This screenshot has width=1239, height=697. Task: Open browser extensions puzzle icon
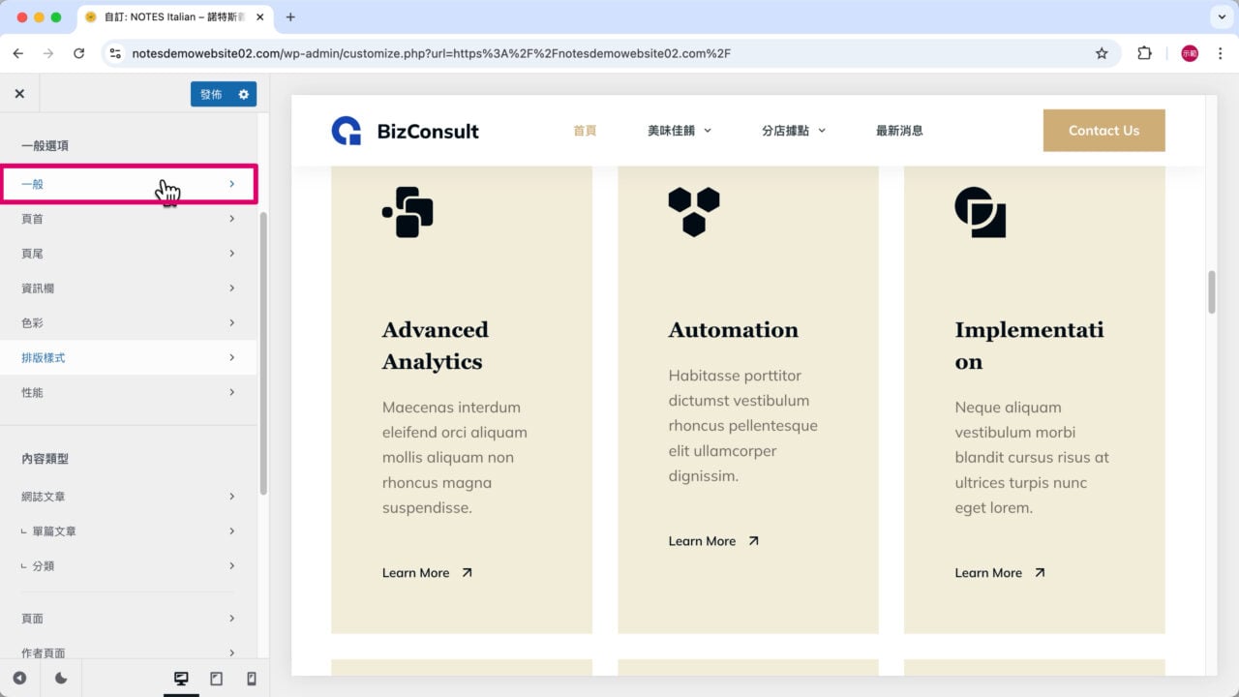coord(1144,53)
